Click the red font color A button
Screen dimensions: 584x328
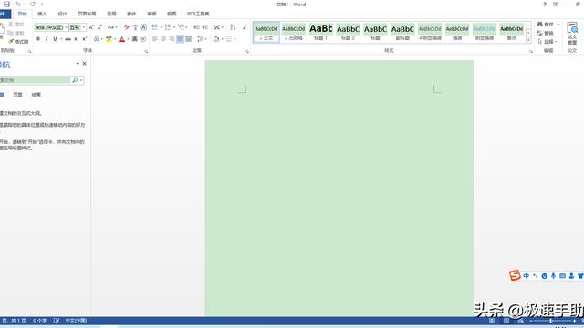point(121,39)
